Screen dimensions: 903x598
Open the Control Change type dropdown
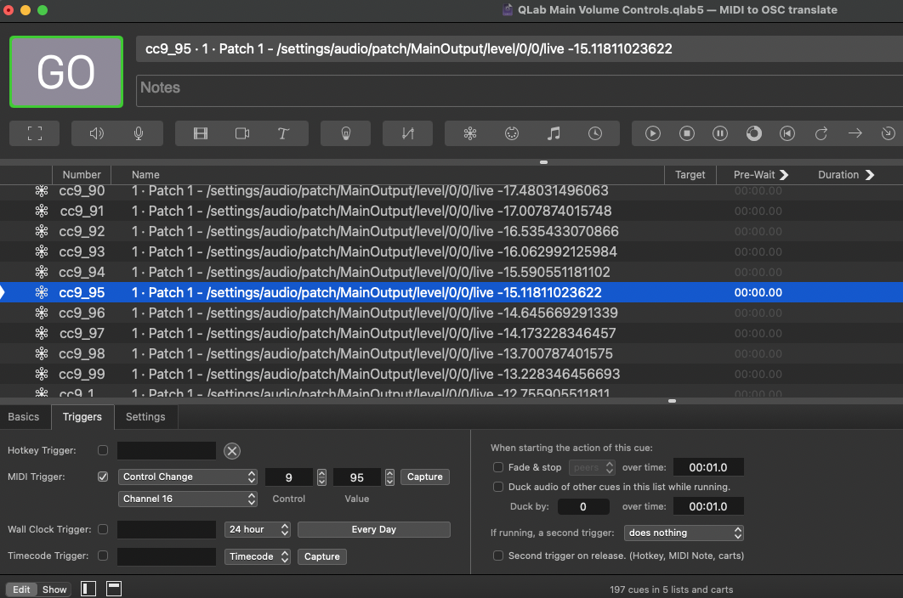[x=188, y=477]
